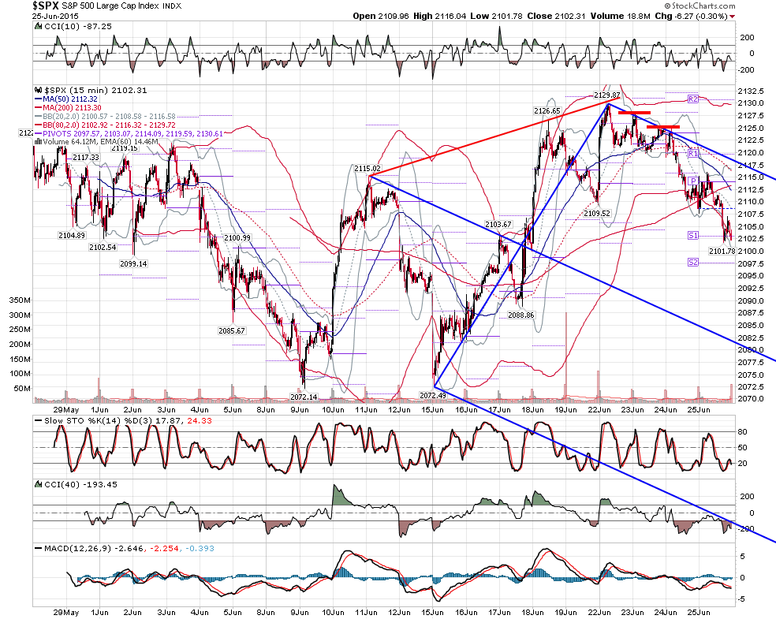776x619 pixels.
Task: Select the S2 support label
Action: [693, 263]
